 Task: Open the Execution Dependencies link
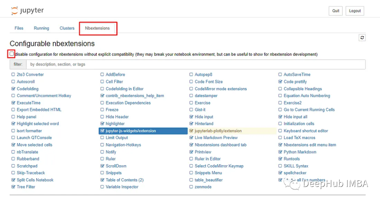(x=128, y=103)
